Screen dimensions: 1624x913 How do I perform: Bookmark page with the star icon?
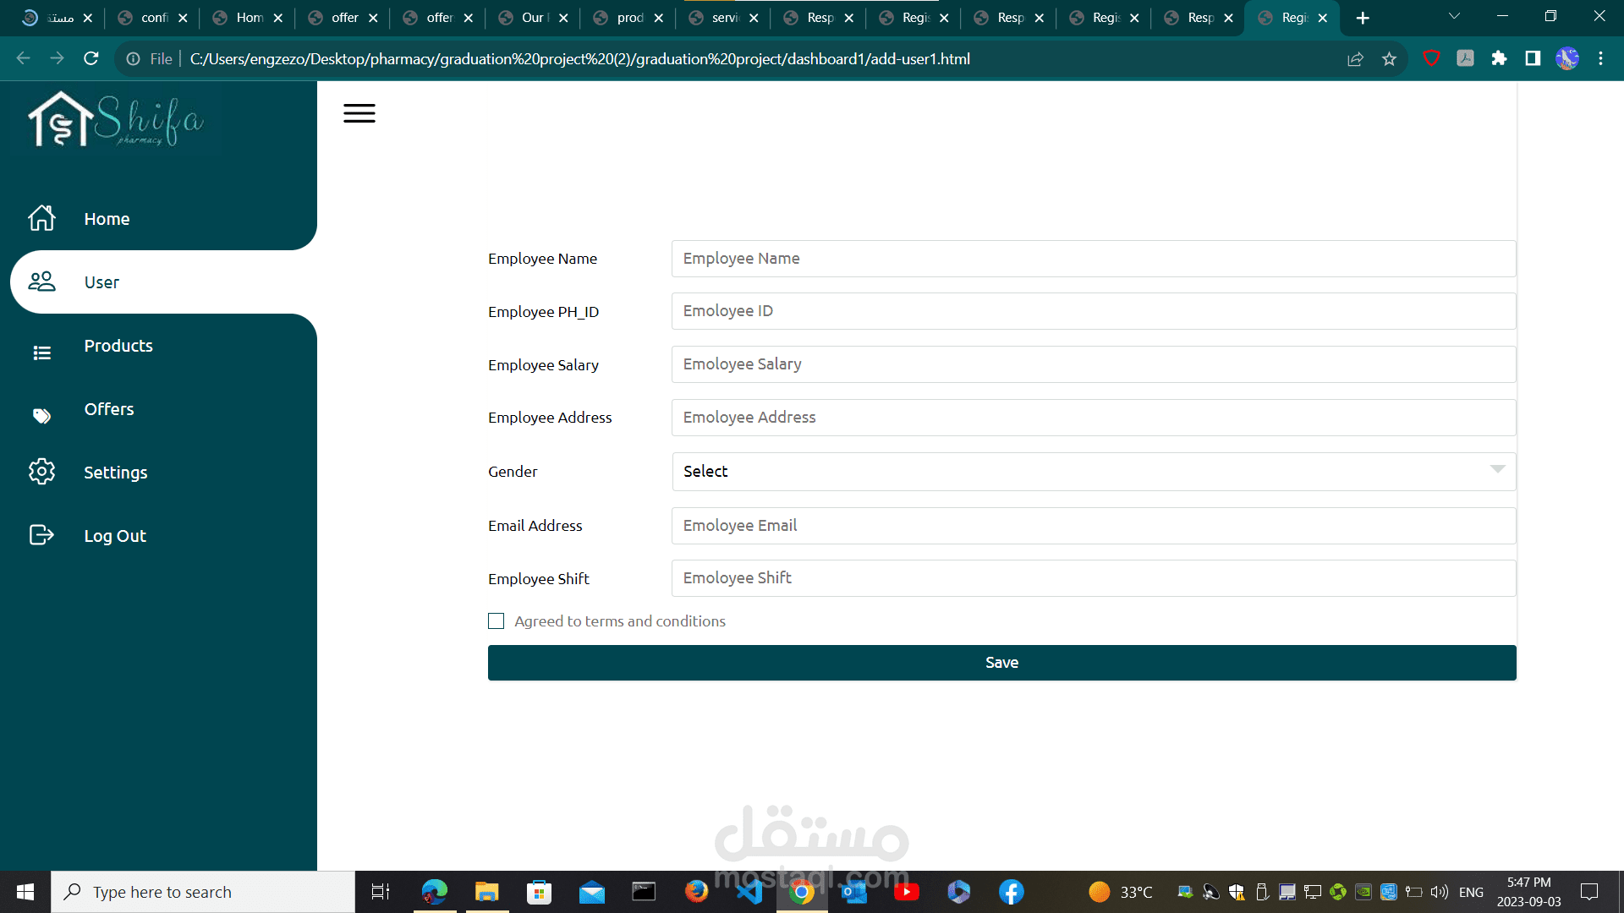pos(1389,58)
